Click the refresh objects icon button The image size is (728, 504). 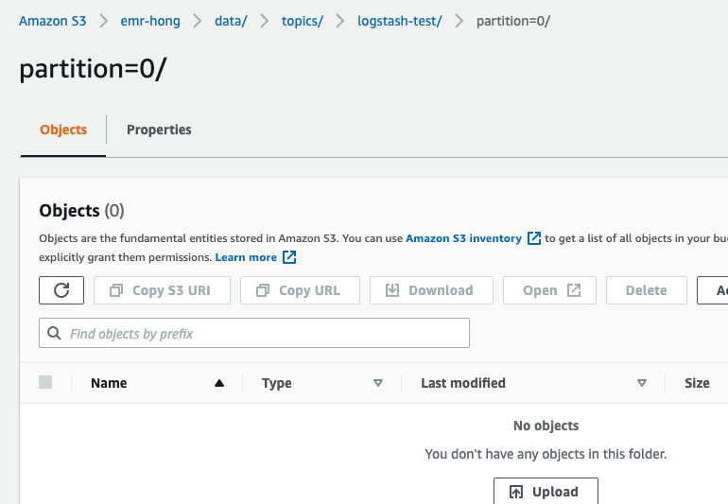point(61,290)
